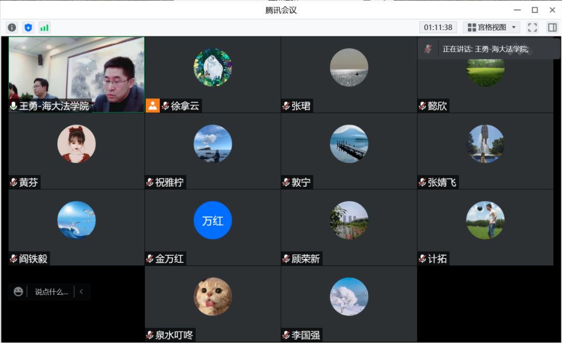Click the 张婧飞 fountain avatar
562x343 pixels.
click(x=485, y=144)
